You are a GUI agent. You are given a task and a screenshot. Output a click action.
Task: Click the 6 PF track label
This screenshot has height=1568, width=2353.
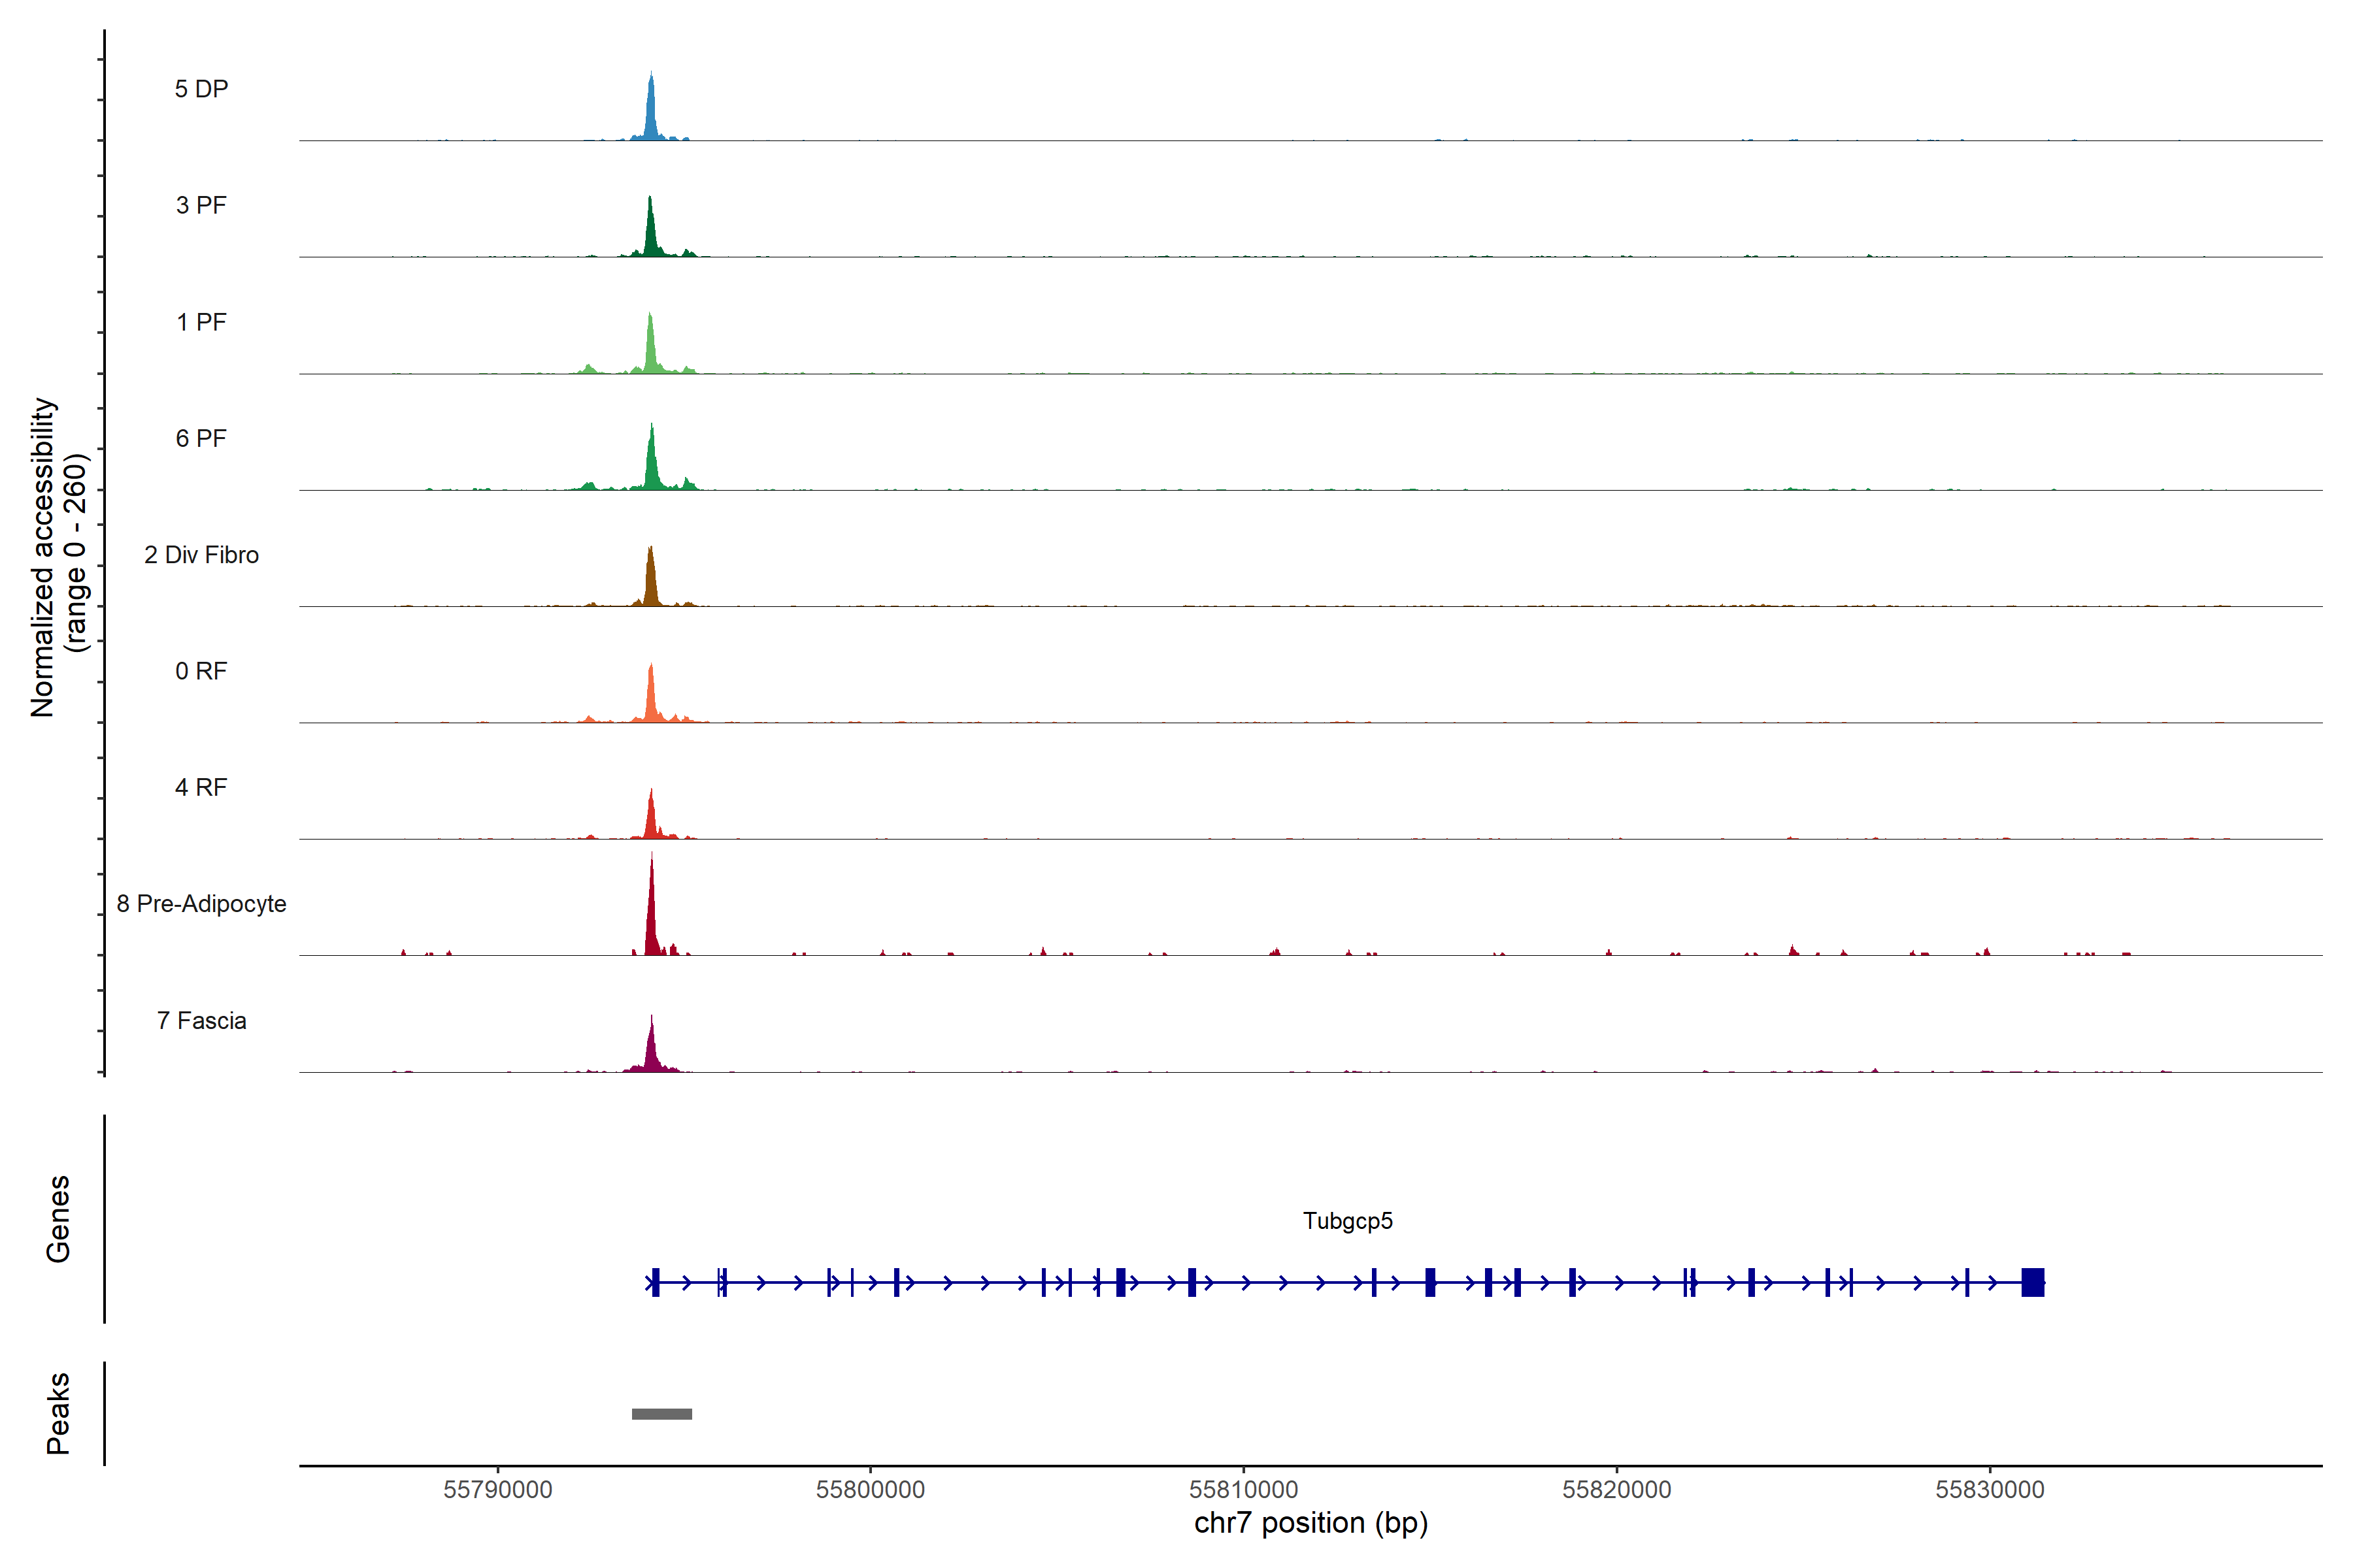click(201, 438)
